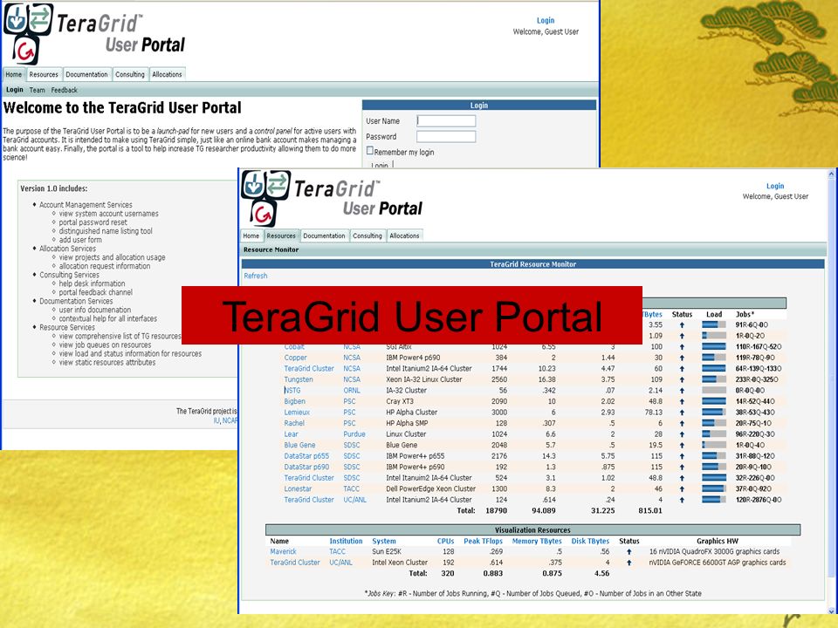The image size is (838, 628).
Task: Sort Visualization Resources by CPUs header
Action: [446, 541]
